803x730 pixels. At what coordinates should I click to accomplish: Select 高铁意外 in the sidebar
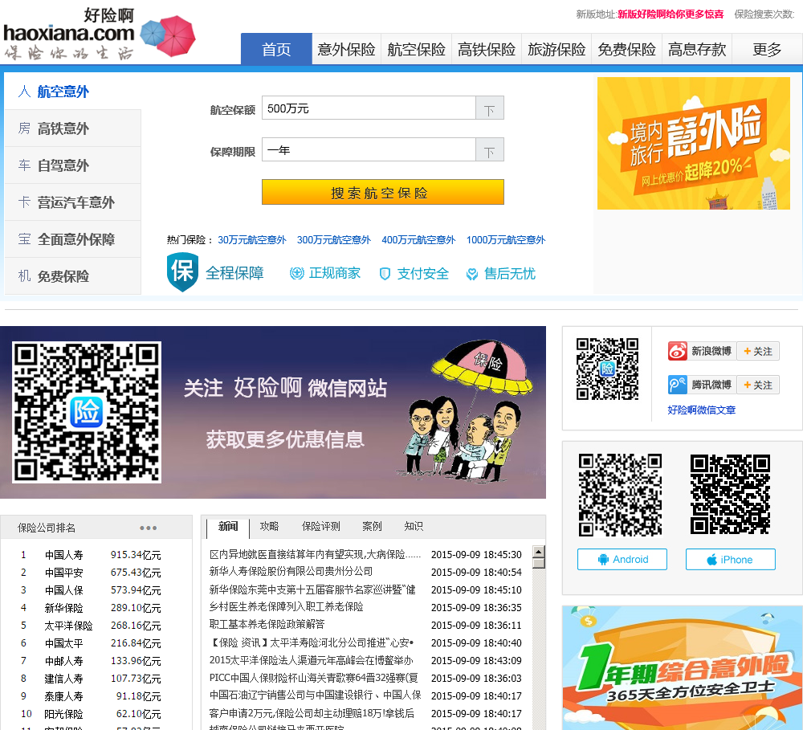(73, 128)
